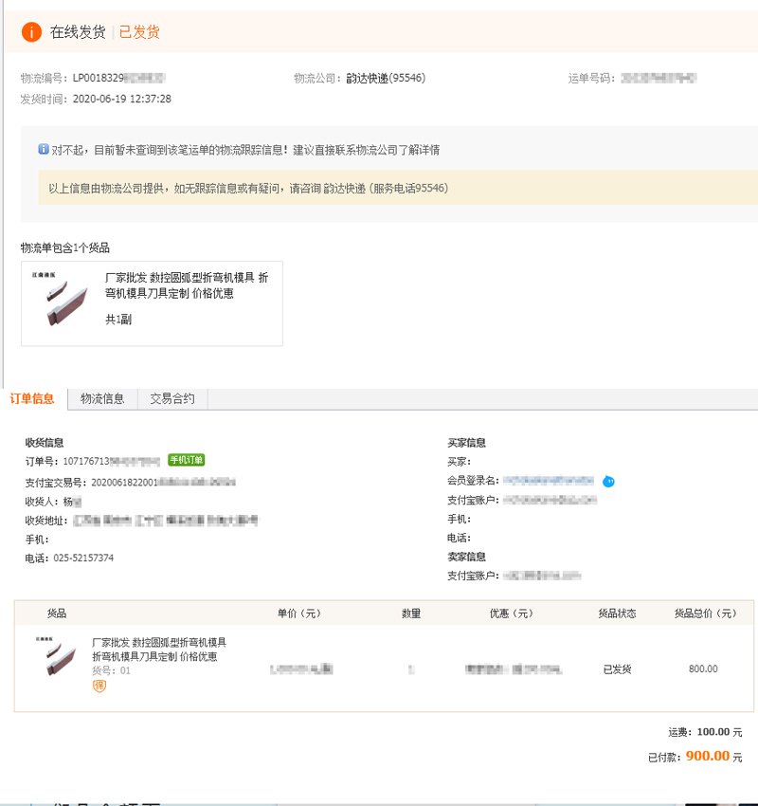The width and height of the screenshot is (758, 806).
Task: Click the 保 guarantee shield icon
Action: 99,686
